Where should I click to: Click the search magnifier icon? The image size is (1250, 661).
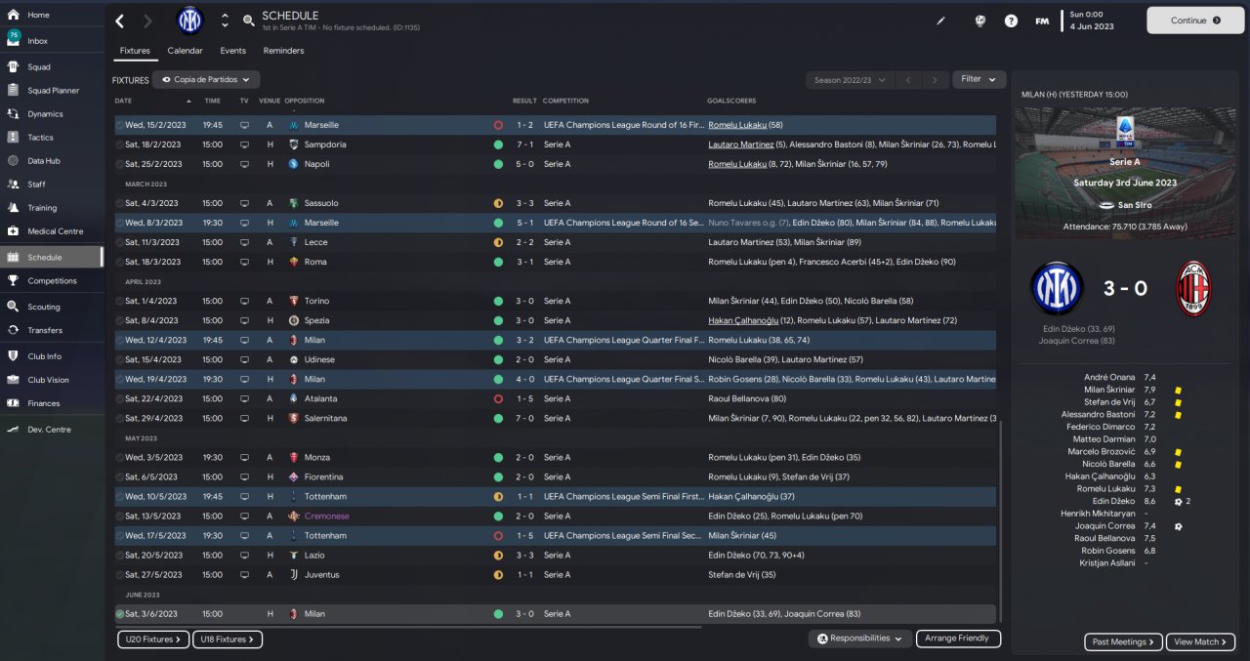[x=249, y=21]
